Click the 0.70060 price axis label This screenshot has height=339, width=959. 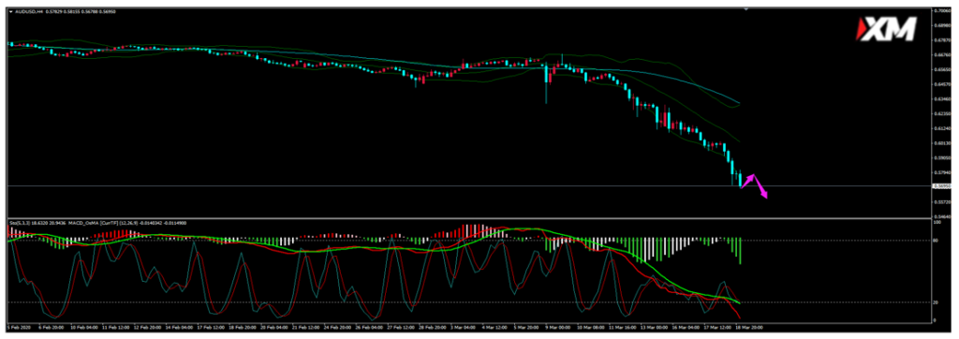[943, 10]
